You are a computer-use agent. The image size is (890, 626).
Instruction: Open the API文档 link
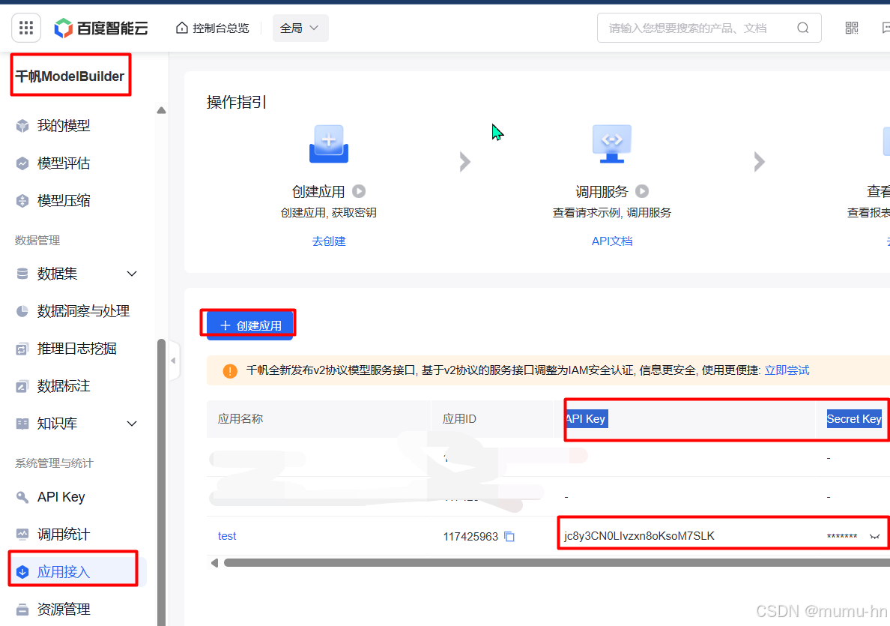pos(612,241)
